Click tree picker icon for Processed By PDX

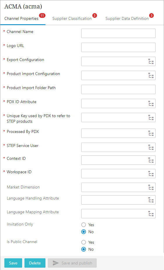tap(151, 133)
